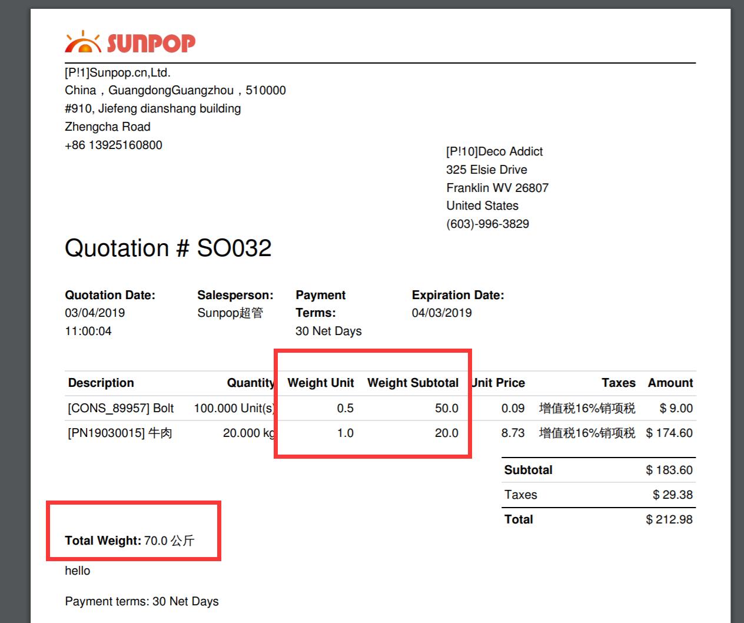Select the [CONS_89957] Bolt description cell
744x623 pixels.
click(121, 408)
